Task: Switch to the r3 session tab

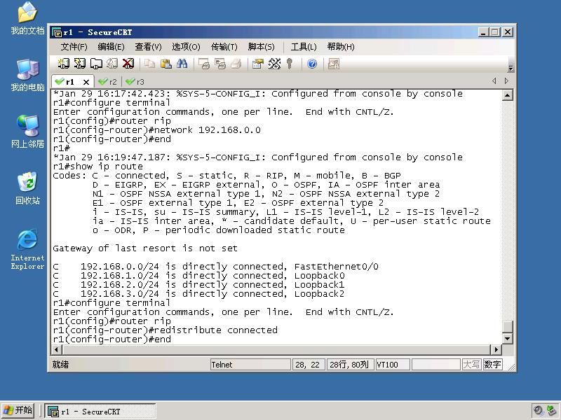Action: point(135,82)
